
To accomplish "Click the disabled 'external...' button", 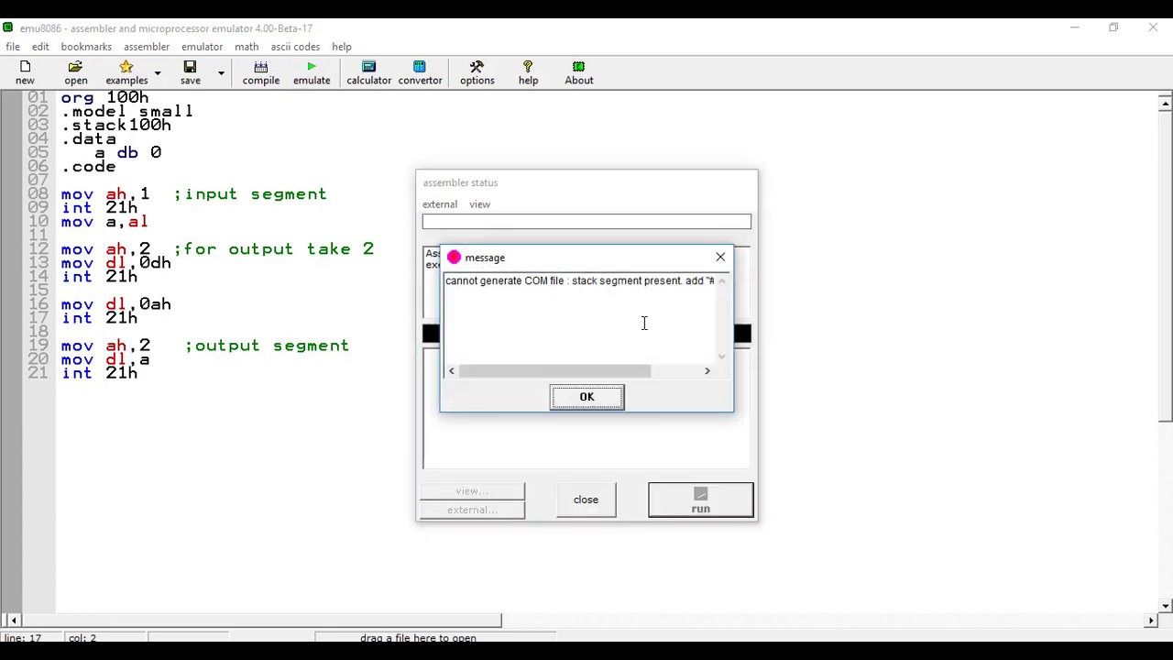I will coord(472,510).
